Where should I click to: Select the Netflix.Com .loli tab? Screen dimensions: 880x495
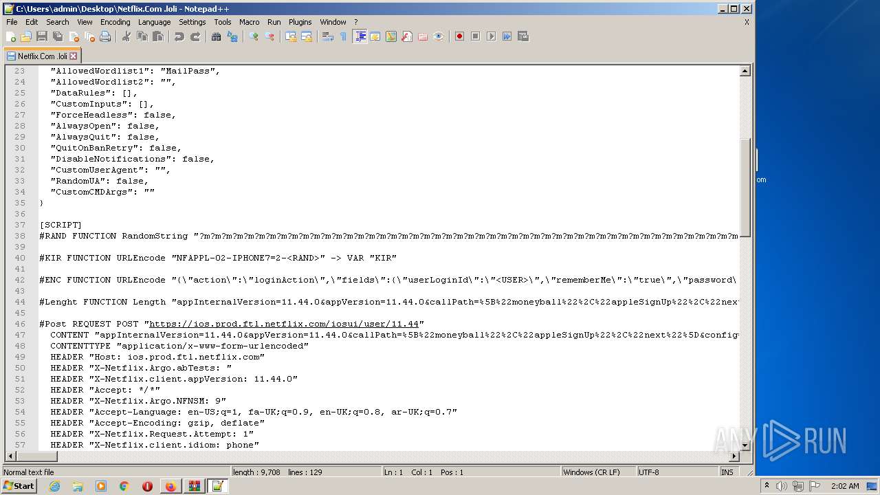click(42, 56)
